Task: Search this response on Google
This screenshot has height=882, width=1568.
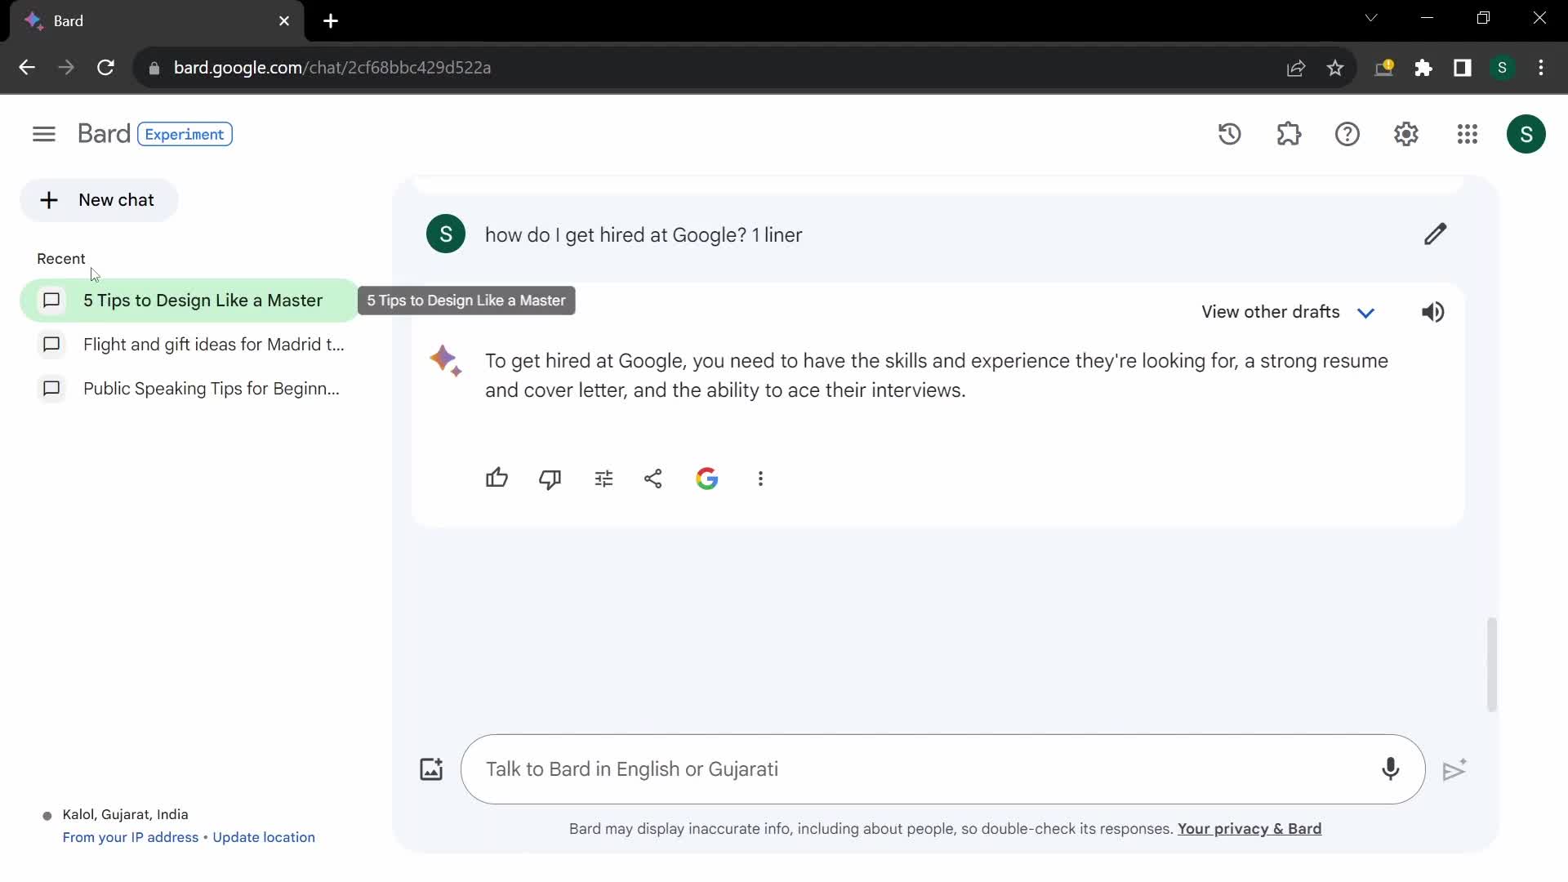Action: point(706,478)
